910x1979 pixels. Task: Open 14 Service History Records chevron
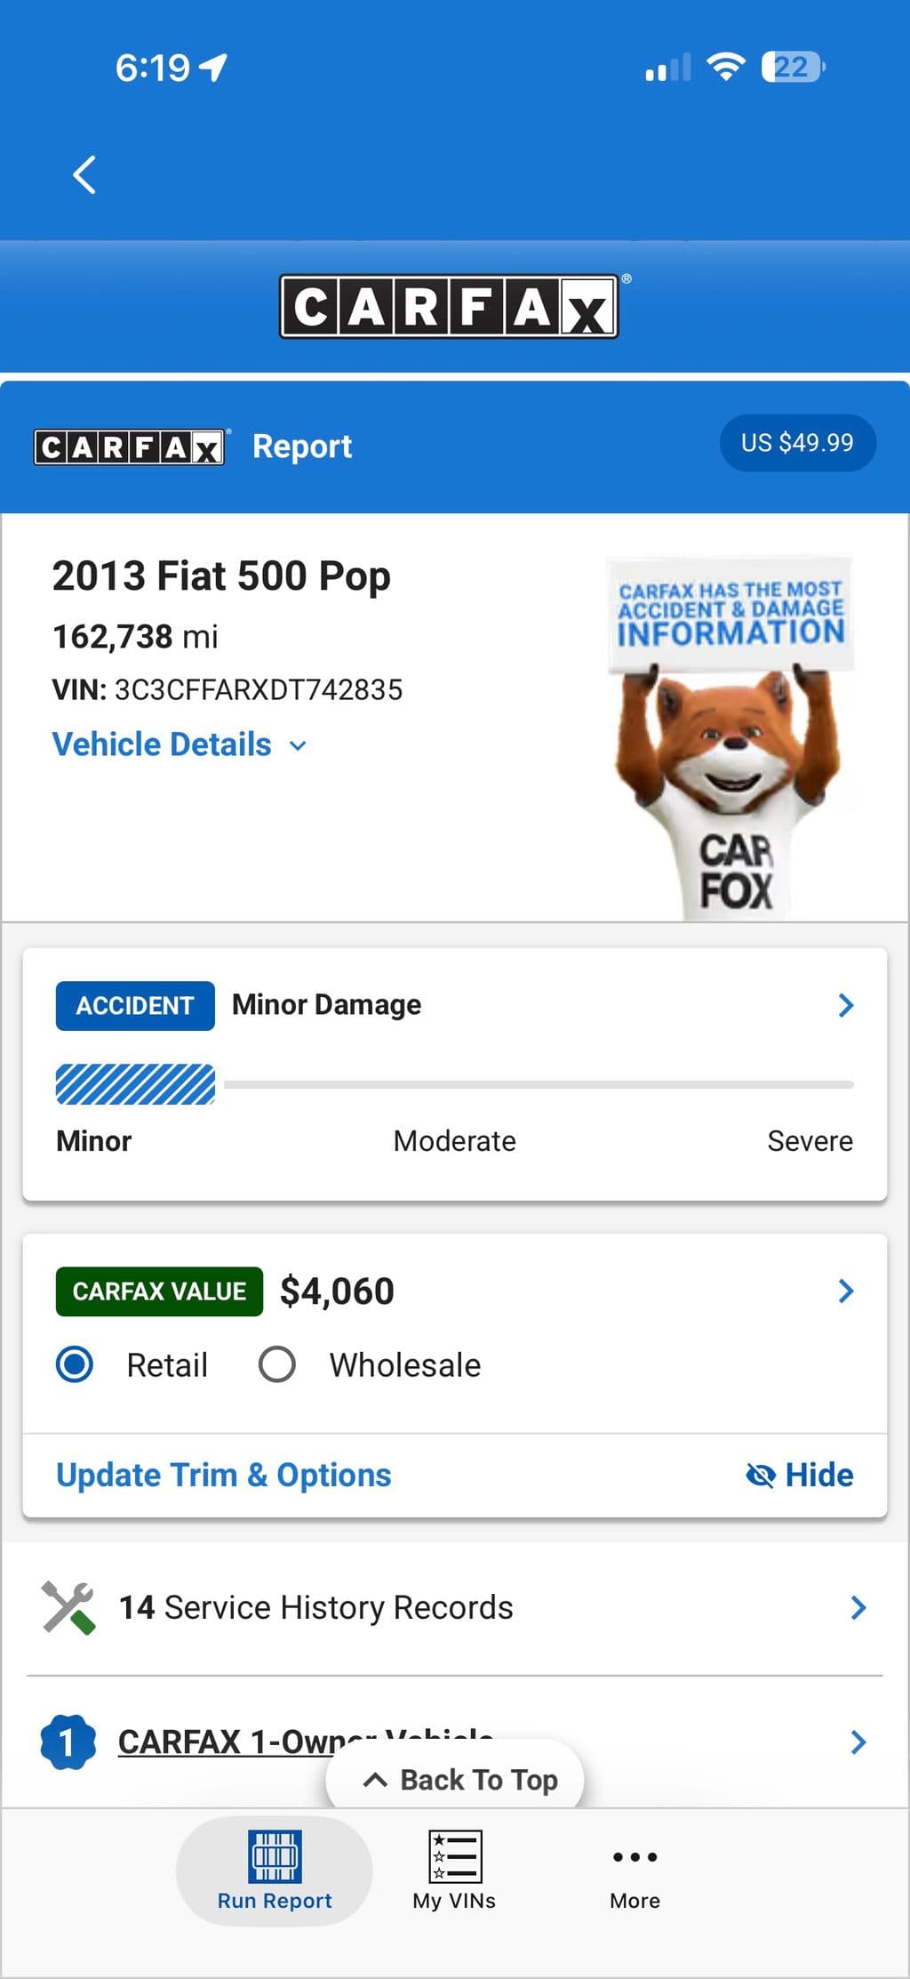click(858, 1608)
